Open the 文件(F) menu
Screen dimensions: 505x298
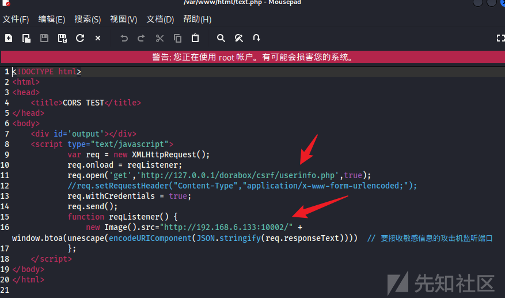coord(16,20)
